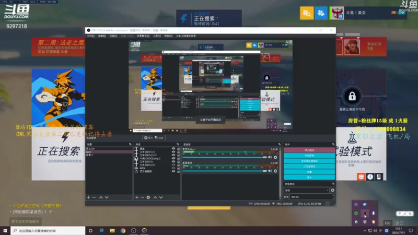Image resolution: width=418 pixels, height=235 pixels.
Task: Open the 工具(T) menu in OBS
Action: [x=157, y=36]
